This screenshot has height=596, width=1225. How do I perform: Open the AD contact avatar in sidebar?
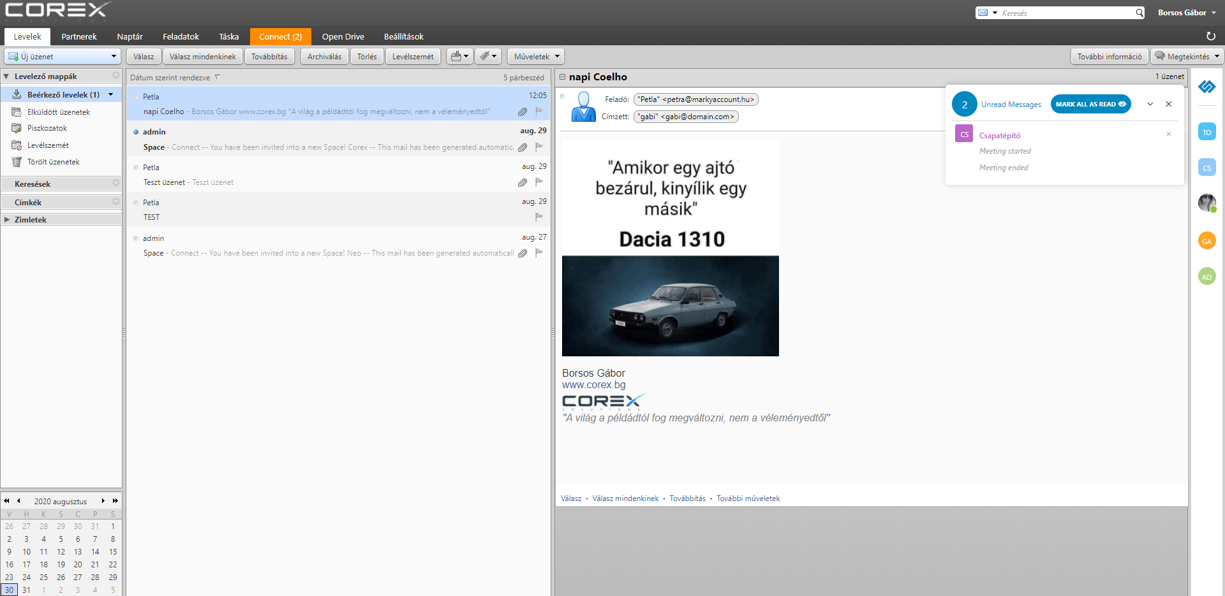coord(1206,277)
